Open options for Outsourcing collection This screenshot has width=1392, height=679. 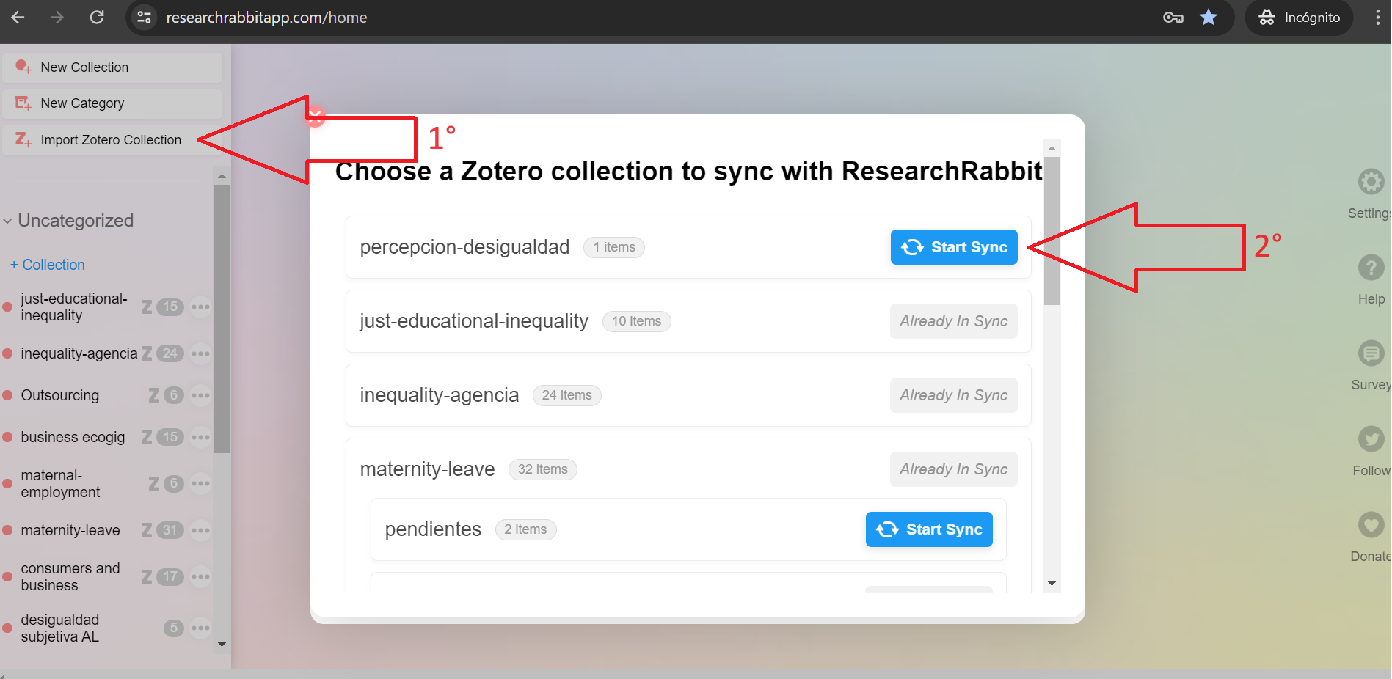pos(200,396)
